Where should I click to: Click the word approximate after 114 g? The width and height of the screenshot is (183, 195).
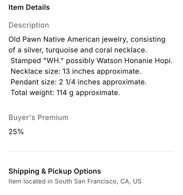[98, 93]
